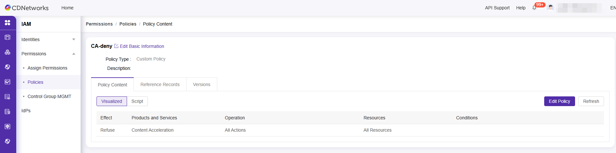
Task: Open IdPs in the IAM menu
Action: click(x=26, y=111)
